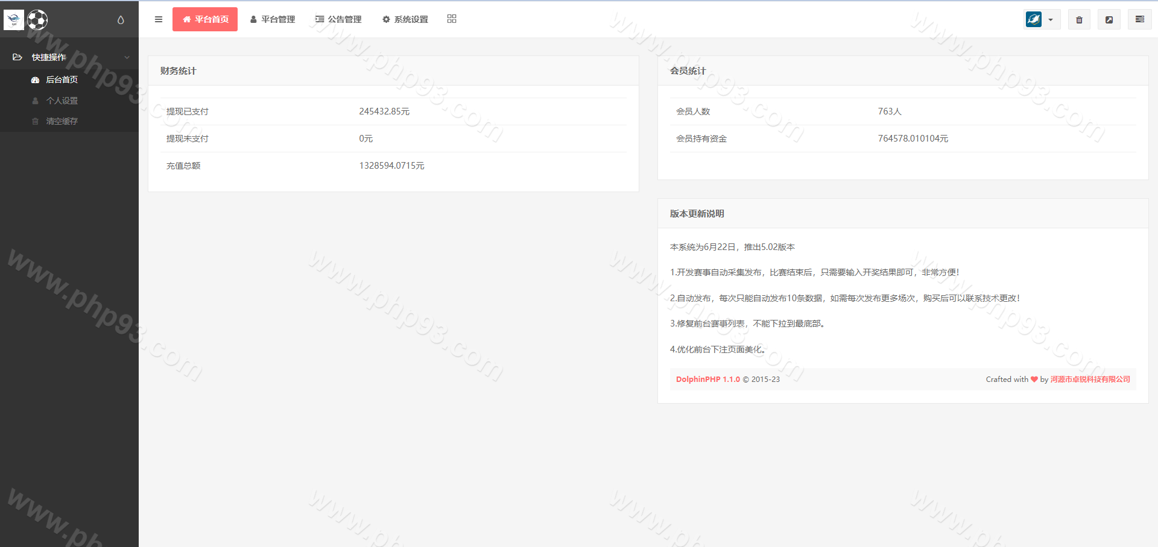Select 后台首页 in the sidebar
The width and height of the screenshot is (1158, 547).
point(62,80)
